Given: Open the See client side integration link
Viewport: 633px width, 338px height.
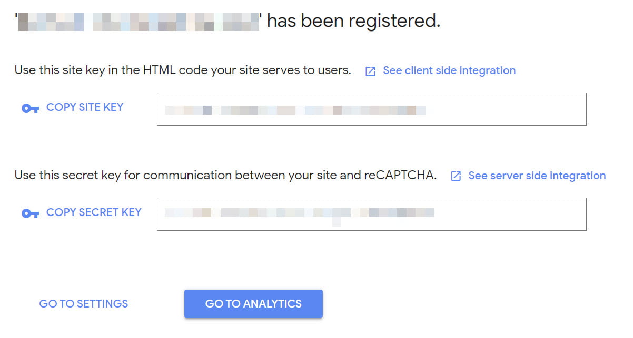Looking at the screenshot, I should click(449, 70).
